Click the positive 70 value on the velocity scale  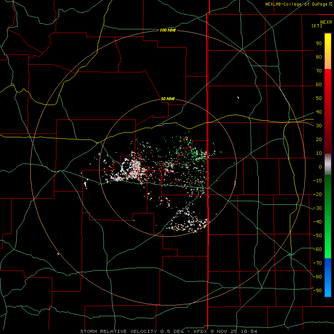[319, 71]
